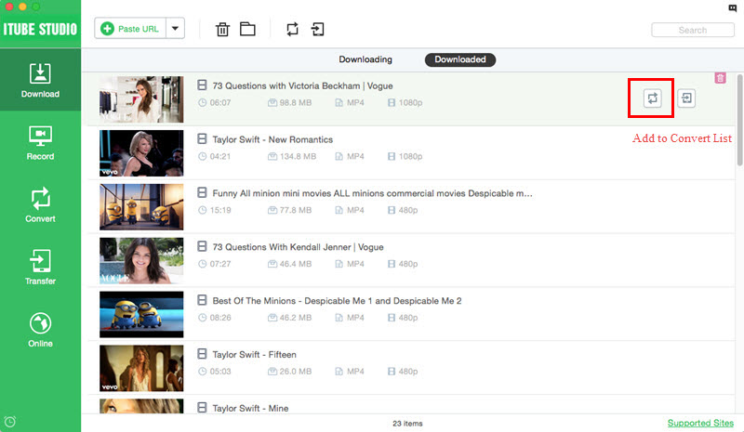
Task: Select title 'Taylor Swift - Mine'
Action: (250, 408)
